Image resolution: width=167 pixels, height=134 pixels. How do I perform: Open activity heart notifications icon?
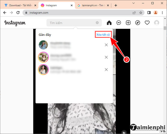pyautogui.click(x=147, y=23)
